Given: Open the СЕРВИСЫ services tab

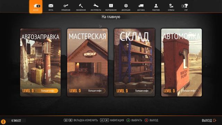Looking at the screenshot, I should tap(171, 7).
